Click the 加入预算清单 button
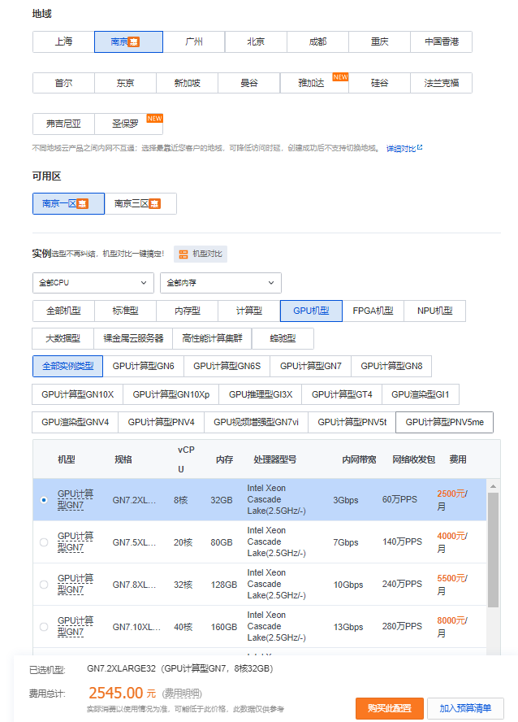Screen dimensions: 518x722 (x=465, y=708)
